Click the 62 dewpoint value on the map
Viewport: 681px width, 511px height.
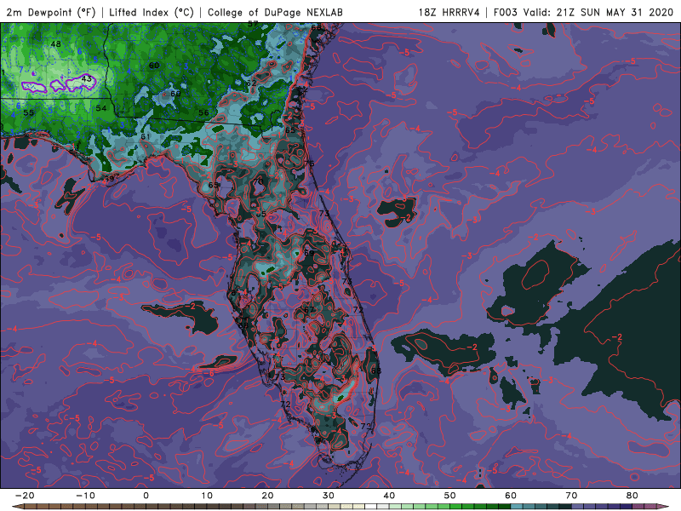pyautogui.click(x=251, y=83)
